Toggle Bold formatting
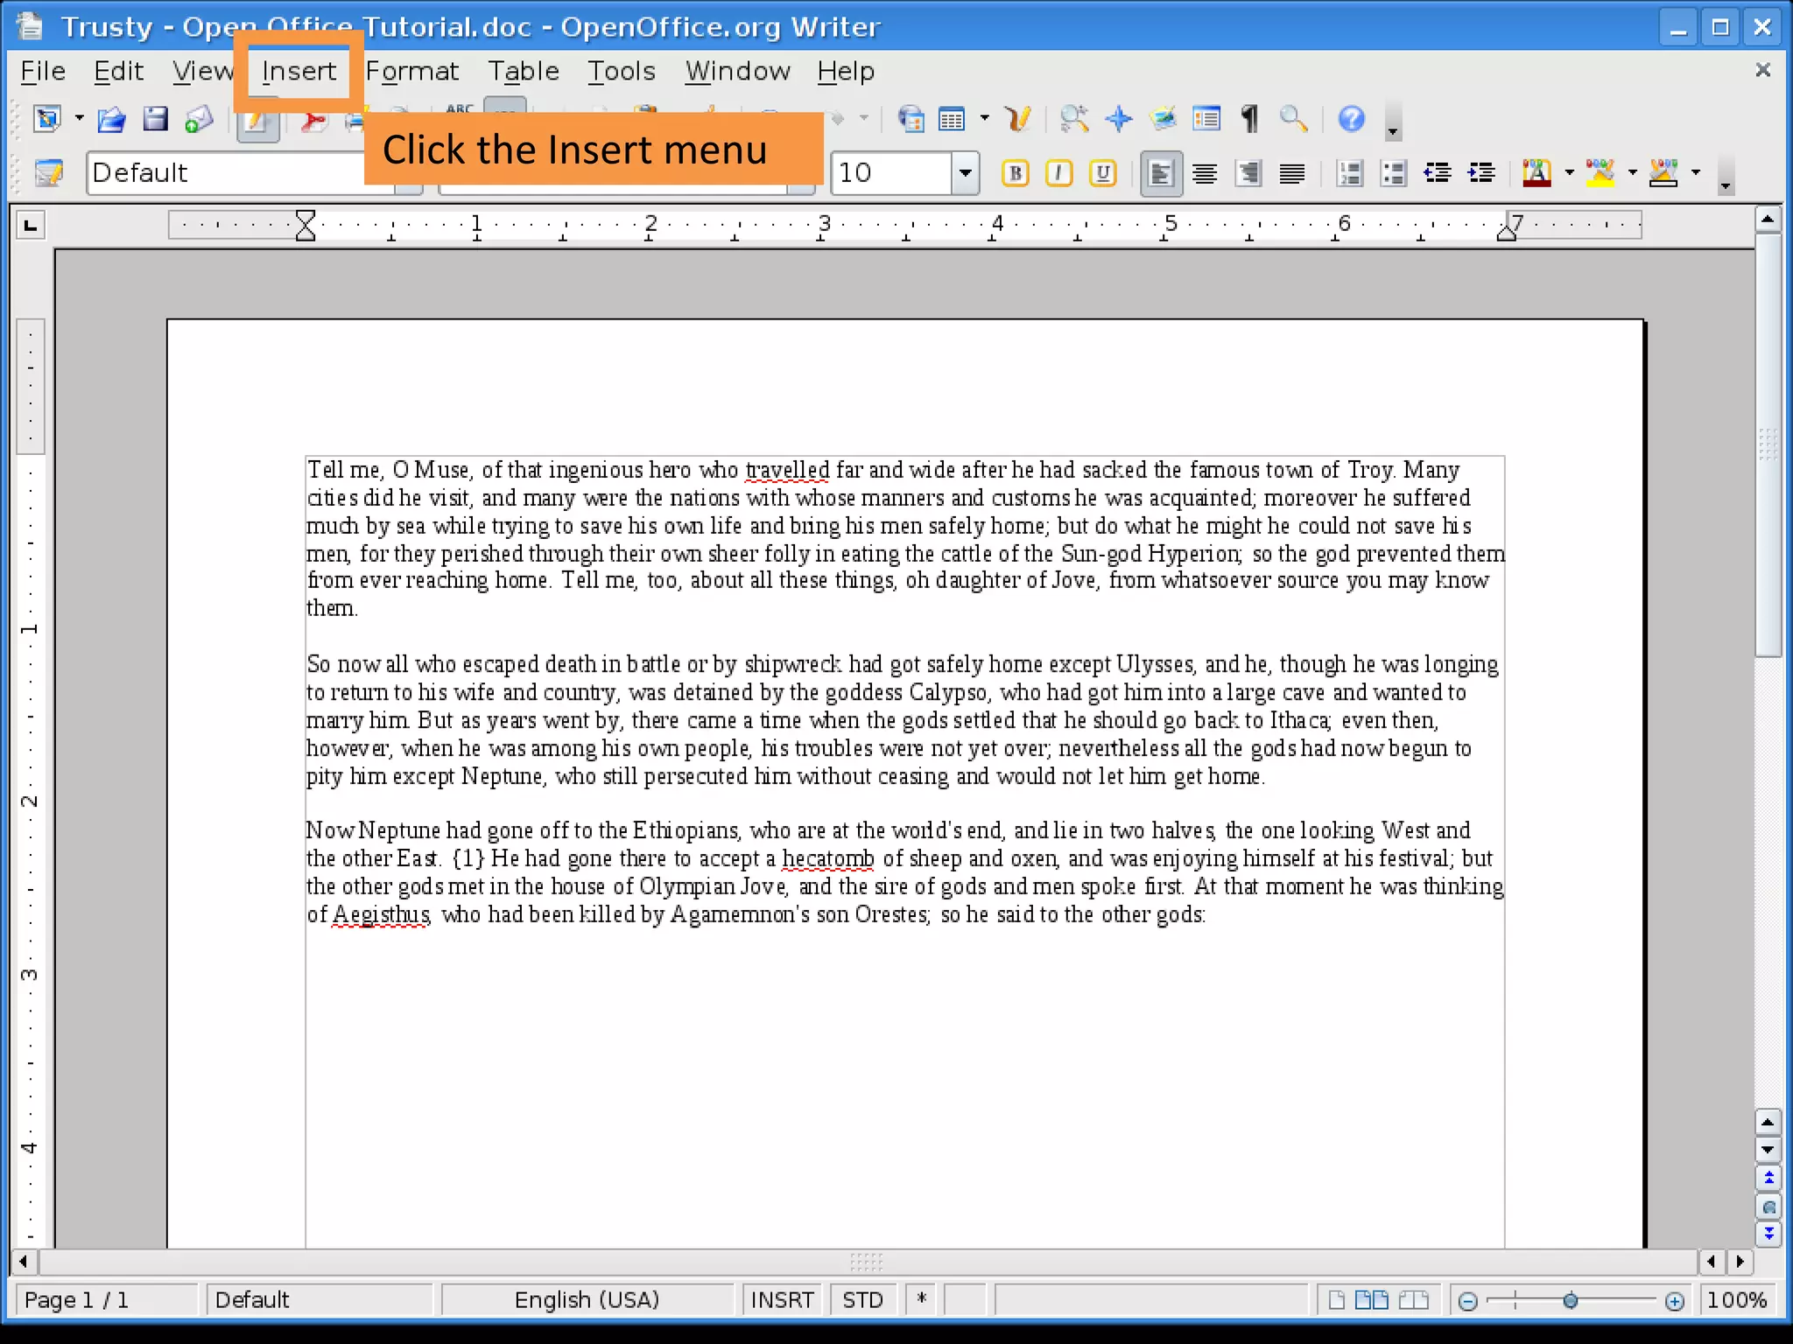This screenshot has width=1793, height=1344. 1016,173
